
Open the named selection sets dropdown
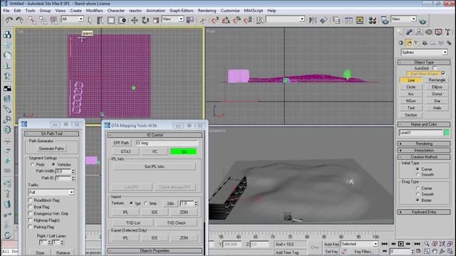coord(285,19)
